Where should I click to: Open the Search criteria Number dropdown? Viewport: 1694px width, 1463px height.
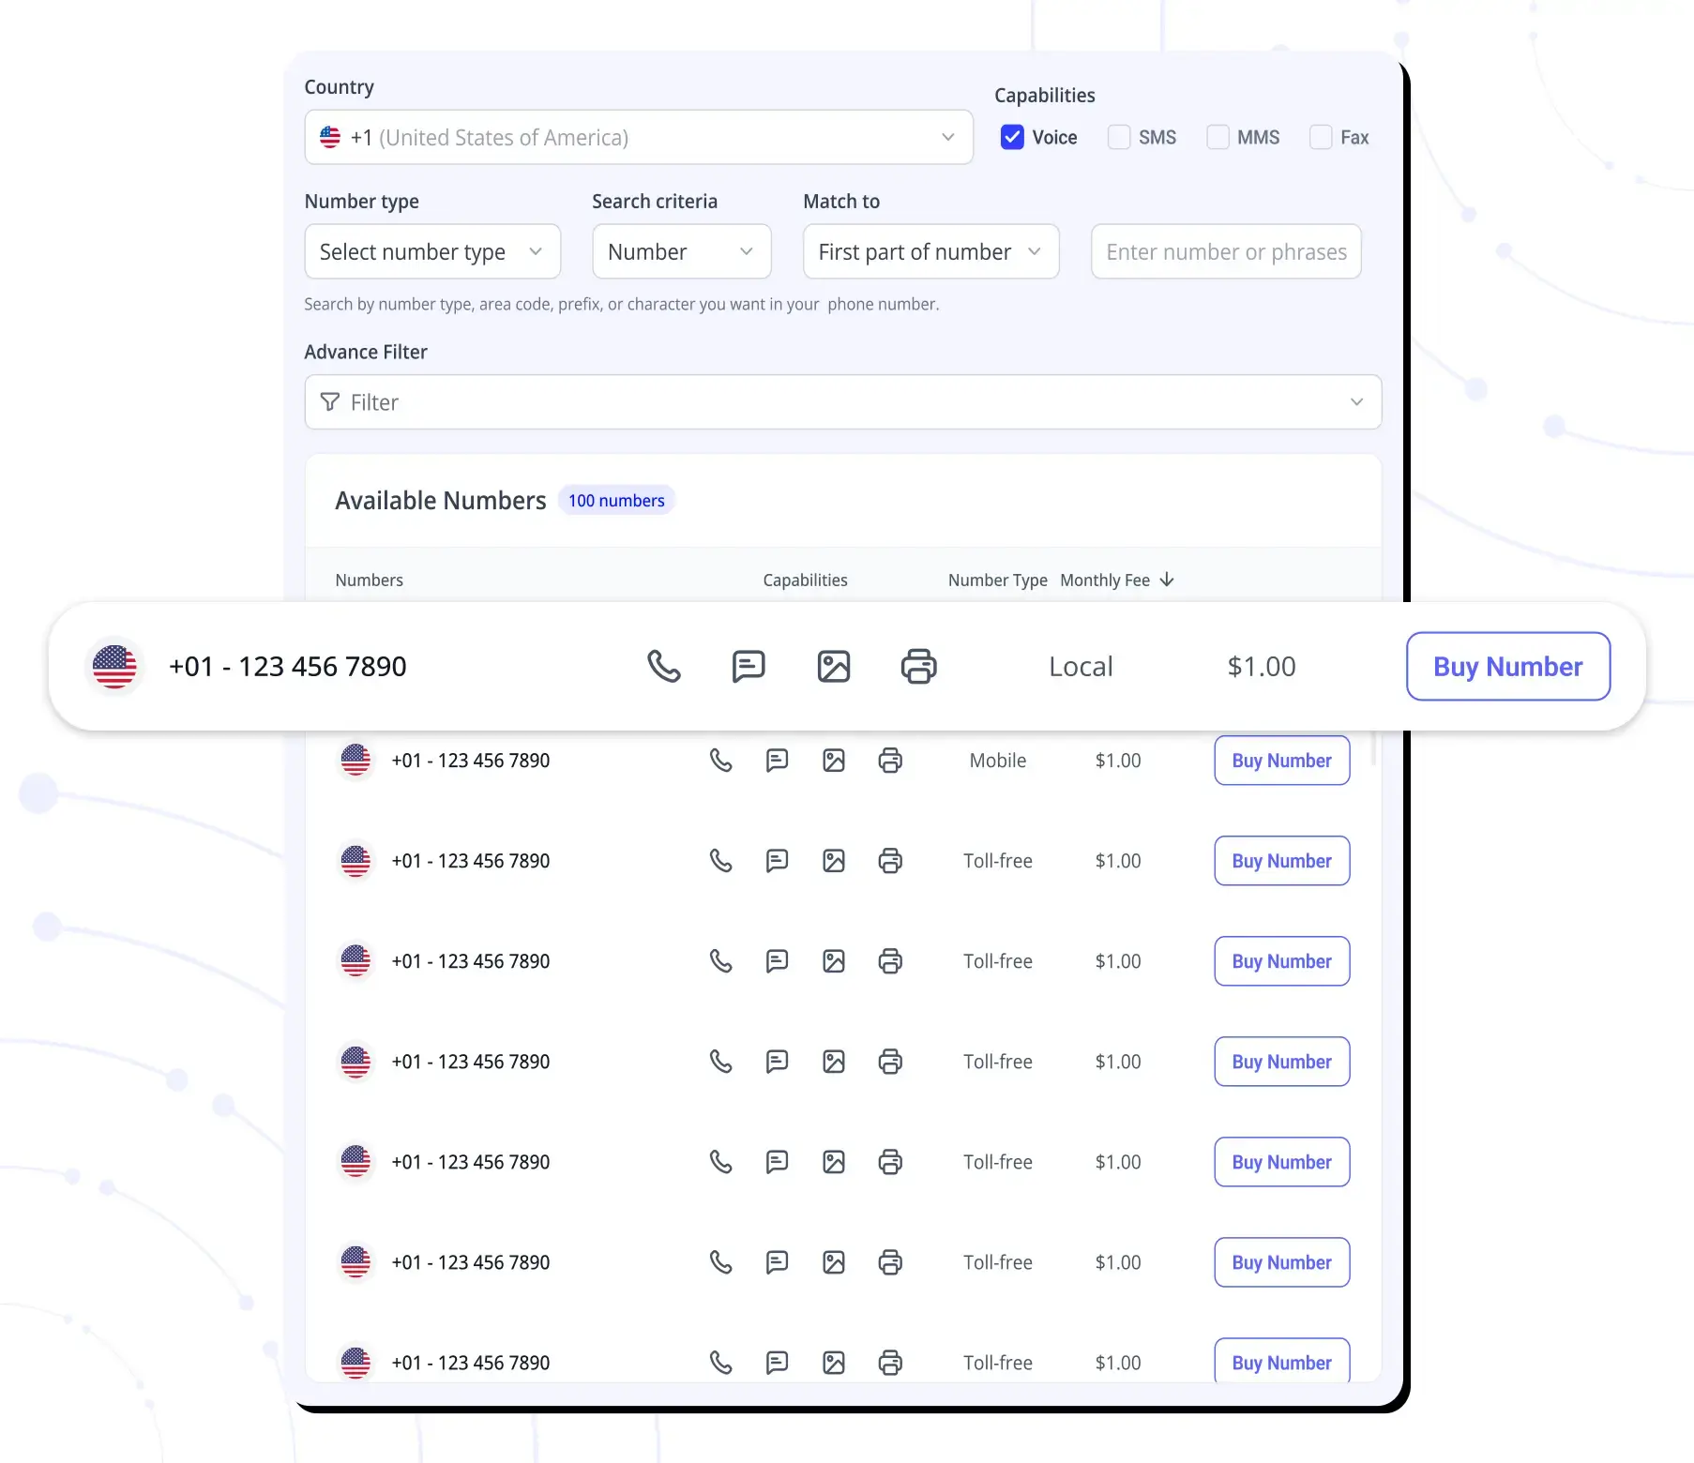[681, 252]
